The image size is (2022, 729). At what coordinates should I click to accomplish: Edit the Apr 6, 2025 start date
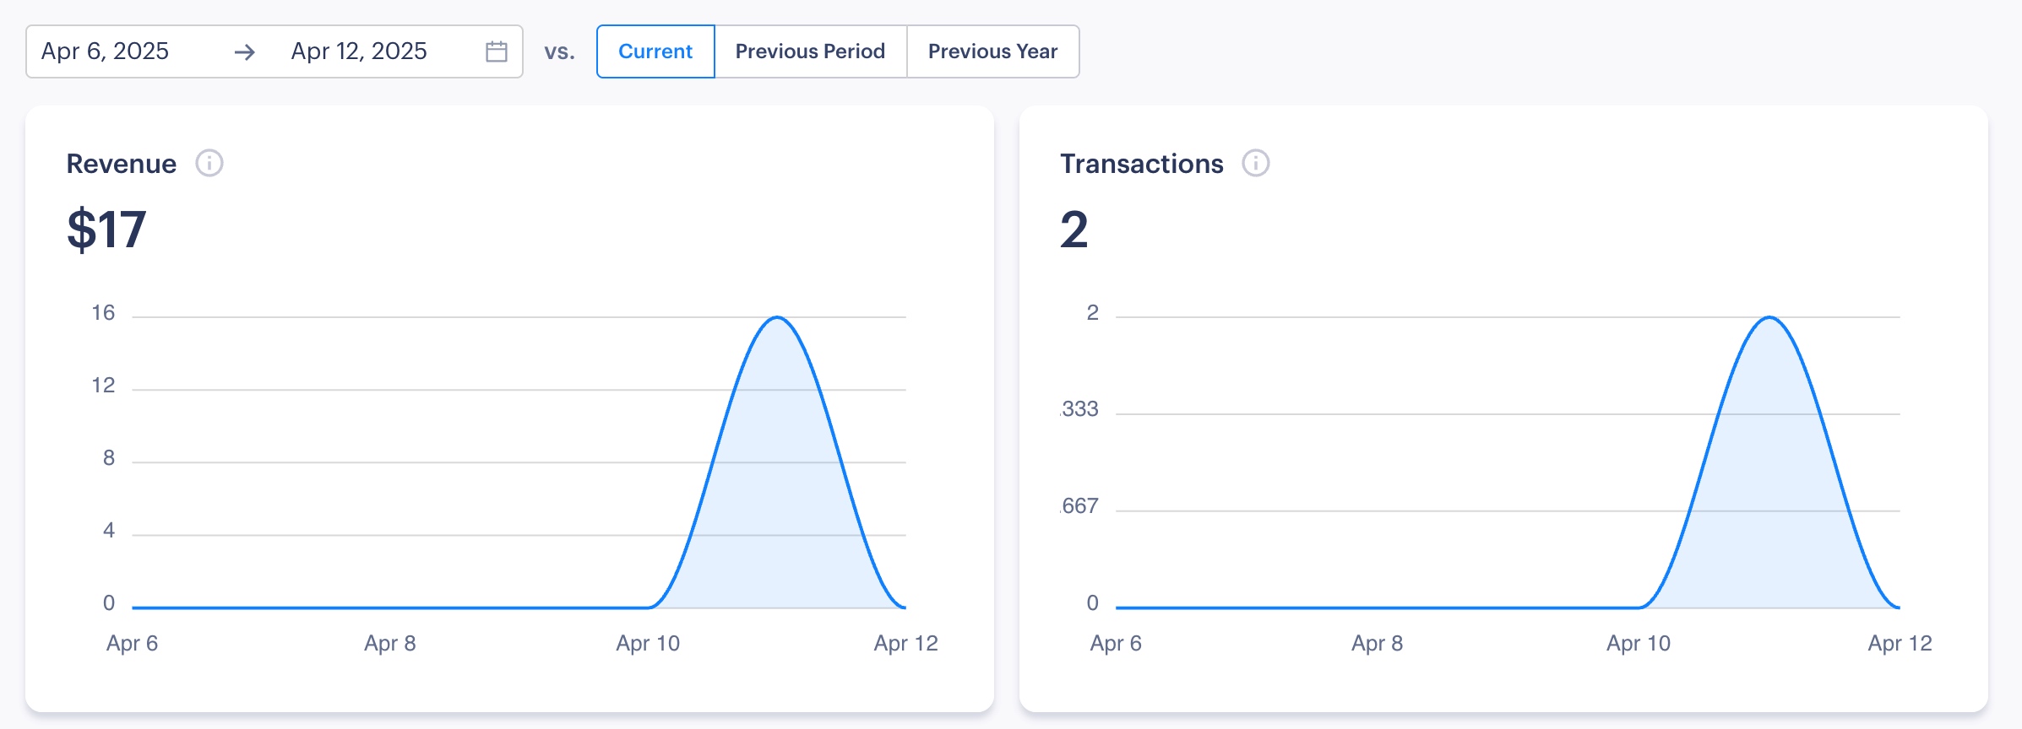coord(106,51)
